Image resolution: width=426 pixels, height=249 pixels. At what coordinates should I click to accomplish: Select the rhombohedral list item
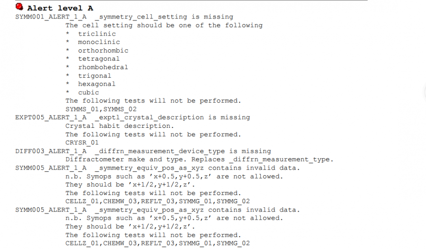coord(103,67)
